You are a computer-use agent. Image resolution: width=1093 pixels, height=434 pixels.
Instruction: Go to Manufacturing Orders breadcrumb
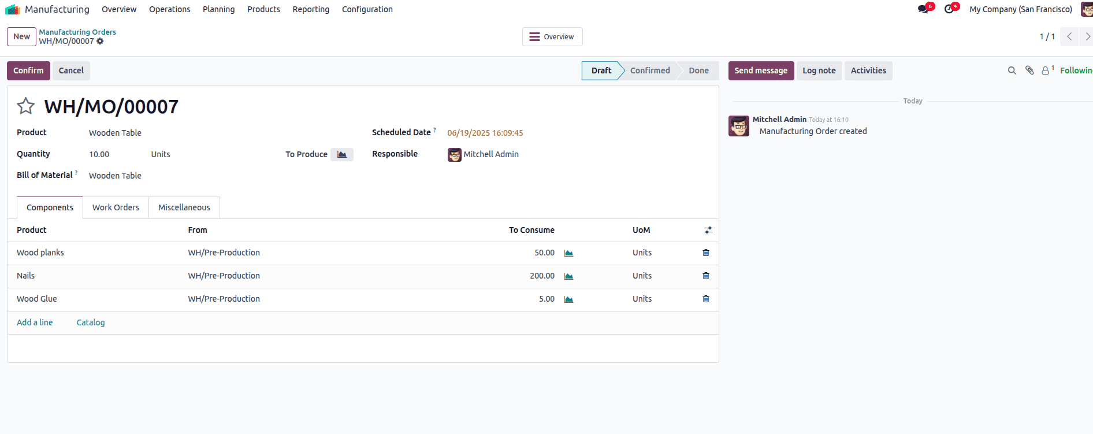[77, 32]
